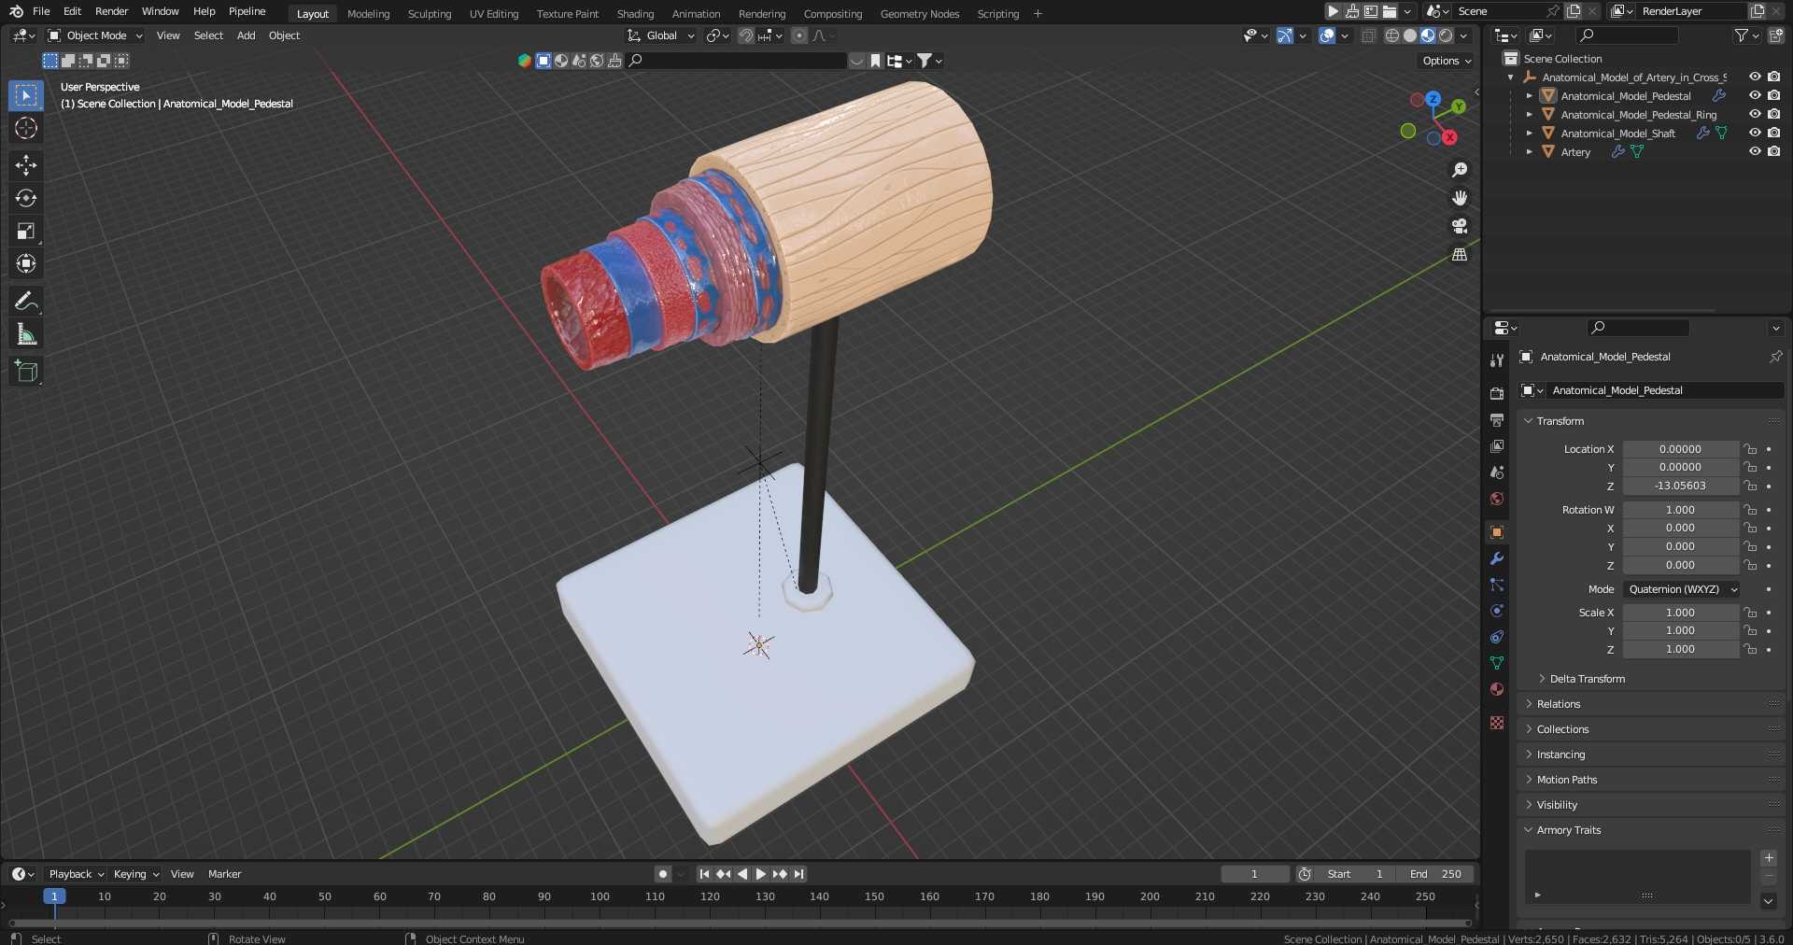The width and height of the screenshot is (1793, 945).
Task: Expand the Instancing panel
Action: [1560, 755]
